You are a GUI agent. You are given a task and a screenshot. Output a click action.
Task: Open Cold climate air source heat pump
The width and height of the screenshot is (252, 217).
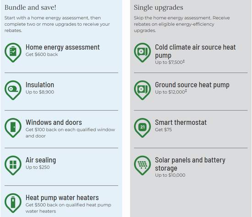tap(195, 51)
